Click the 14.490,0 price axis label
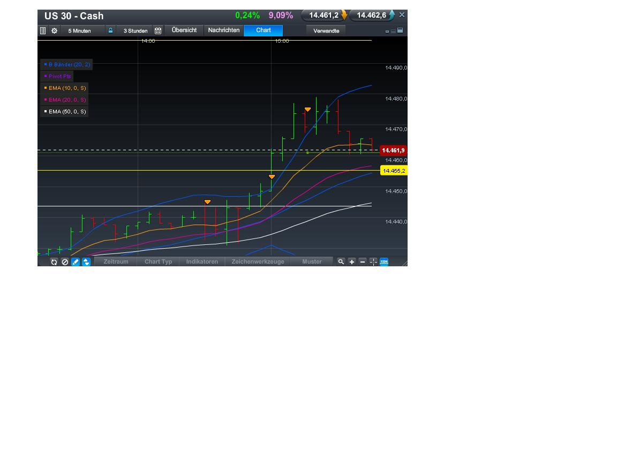Screen dimensions: 617x462 click(x=396, y=67)
